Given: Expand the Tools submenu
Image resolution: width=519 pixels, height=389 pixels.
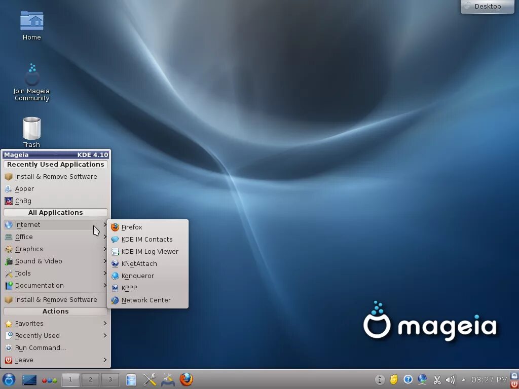Looking at the screenshot, I should point(55,274).
